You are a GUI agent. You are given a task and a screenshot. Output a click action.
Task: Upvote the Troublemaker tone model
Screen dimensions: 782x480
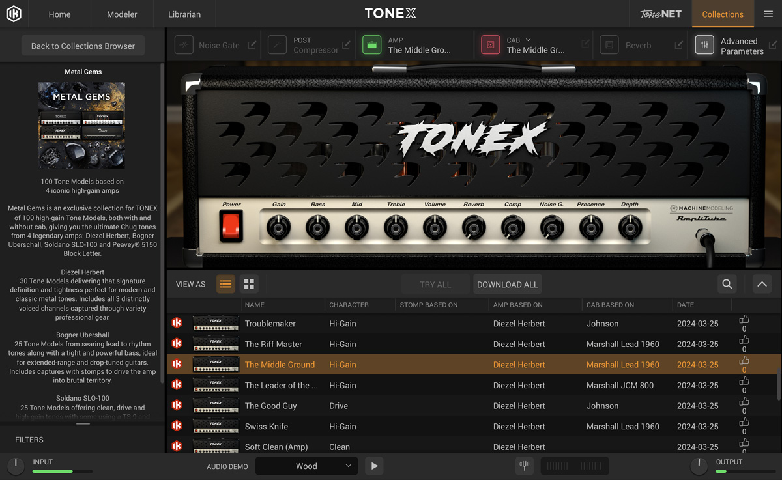coord(744,320)
